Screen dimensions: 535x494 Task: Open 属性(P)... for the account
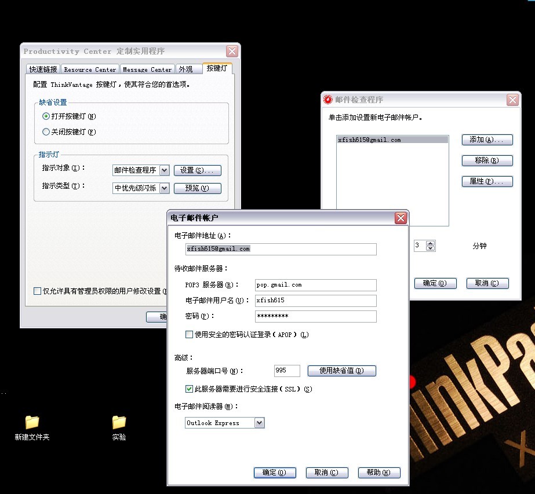487,181
